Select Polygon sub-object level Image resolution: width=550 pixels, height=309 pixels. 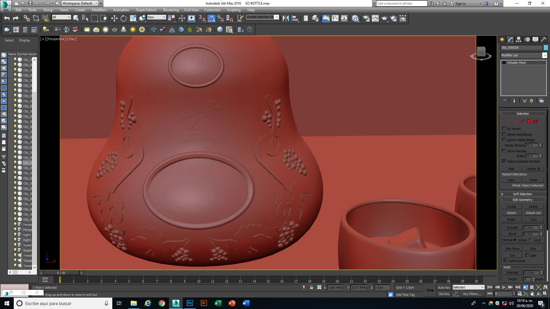(x=529, y=121)
